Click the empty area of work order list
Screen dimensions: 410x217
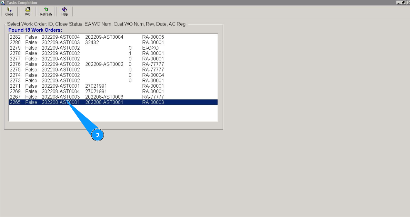point(113,113)
